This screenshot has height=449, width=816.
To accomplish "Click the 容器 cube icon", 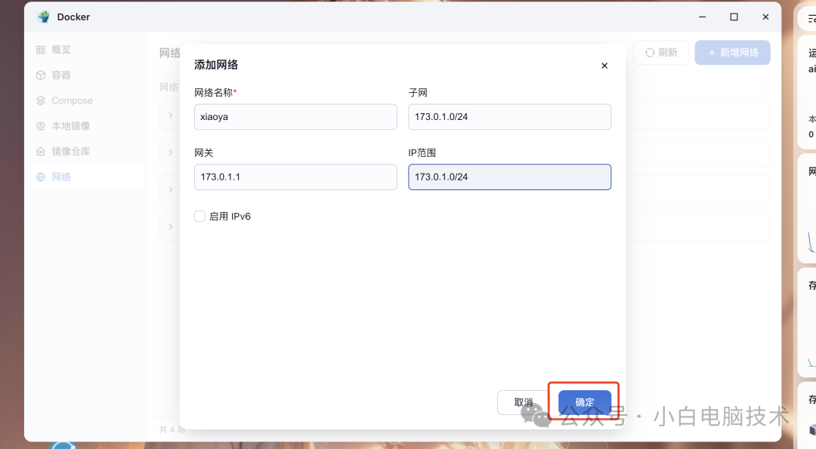I will (x=41, y=75).
